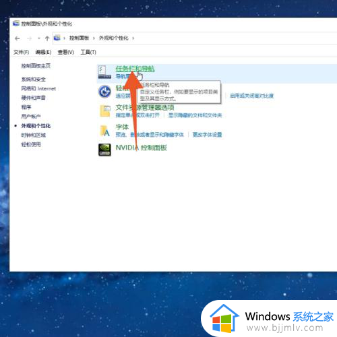Open the 工具(T) menu

(x=88, y=52)
